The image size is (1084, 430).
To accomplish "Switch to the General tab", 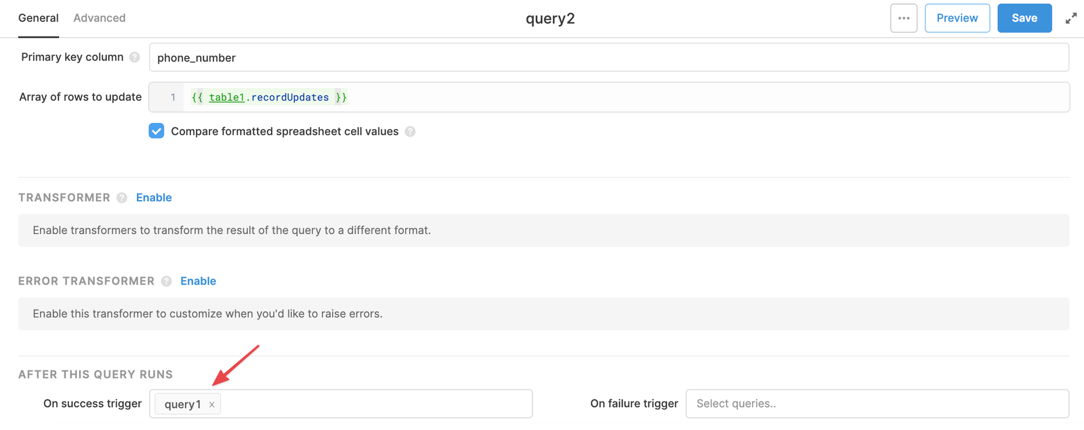I will click(x=39, y=18).
